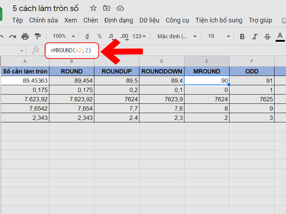
Task: Expand the 123 number format dropdown
Action: [x=139, y=36]
